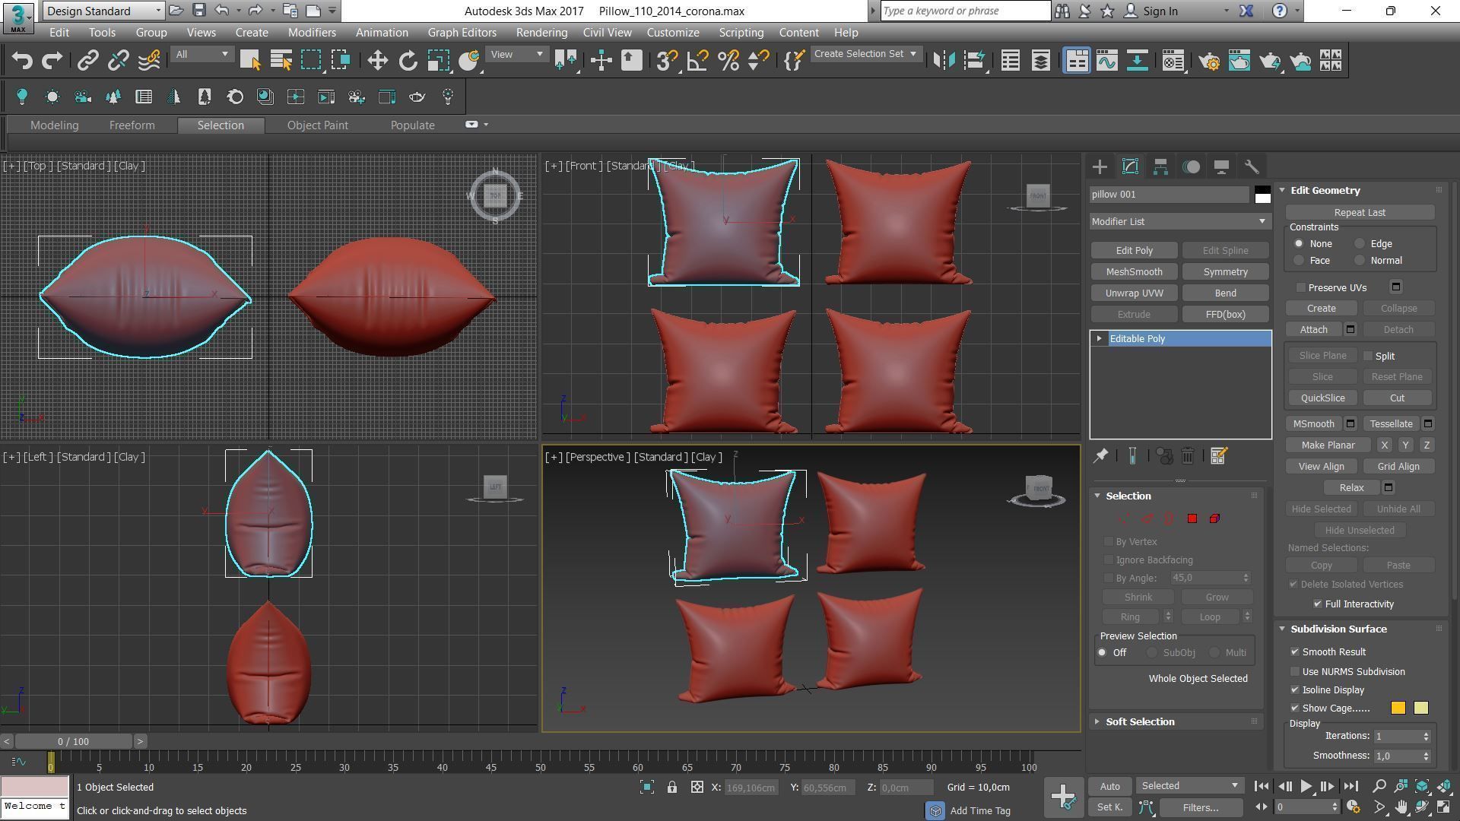Open the Create tab in command panel

point(1100,166)
